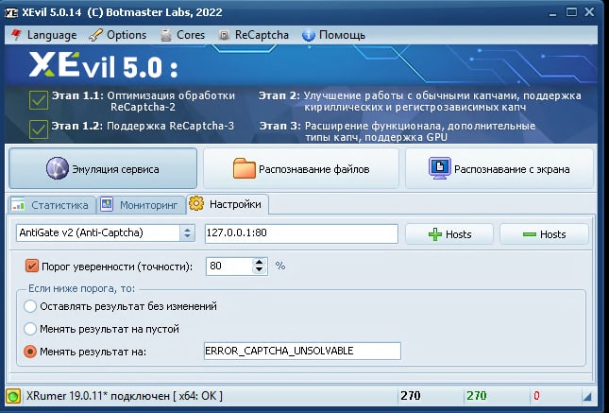Screen dimensions: 609x413
Task: Click the Cores chip icon
Action: tap(166, 35)
